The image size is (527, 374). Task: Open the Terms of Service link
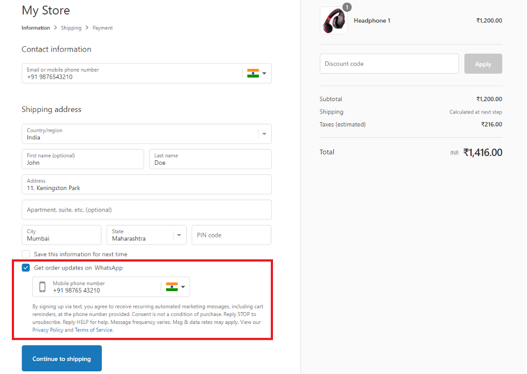[x=93, y=330]
